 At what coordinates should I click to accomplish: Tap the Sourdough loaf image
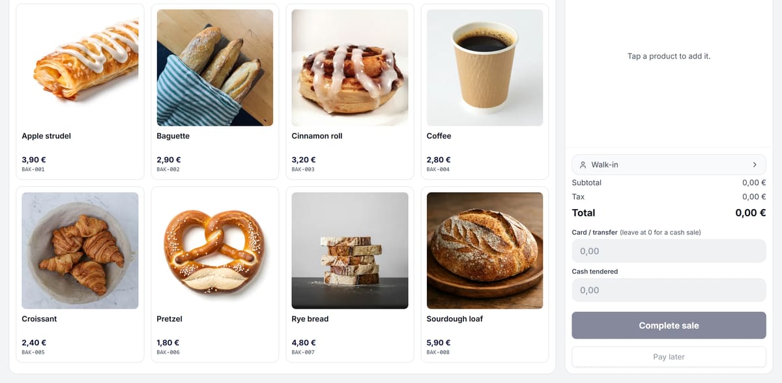point(485,251)
